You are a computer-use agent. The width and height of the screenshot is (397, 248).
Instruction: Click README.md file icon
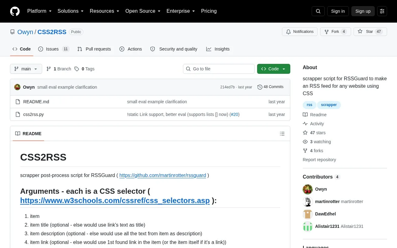(18, 102)
